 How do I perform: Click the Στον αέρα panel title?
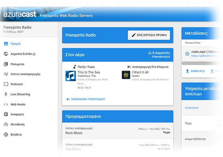click(75, 55)
